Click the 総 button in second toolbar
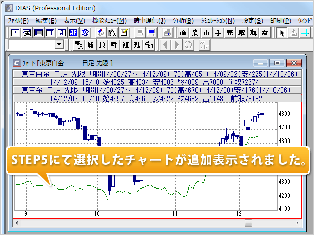 [91, 45]
